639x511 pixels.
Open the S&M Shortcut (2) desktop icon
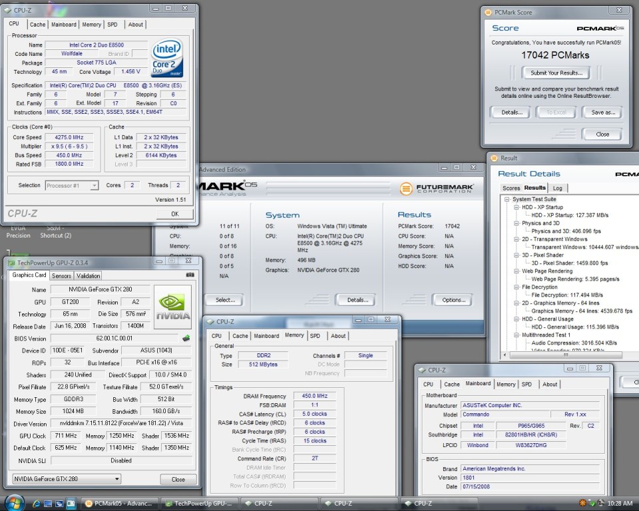click(55, 232)
